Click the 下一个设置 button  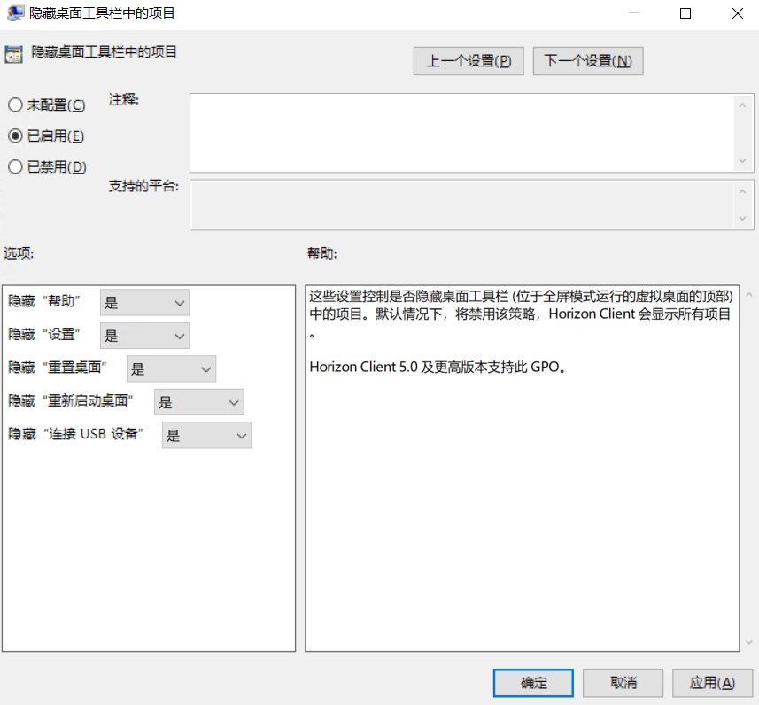588,60
